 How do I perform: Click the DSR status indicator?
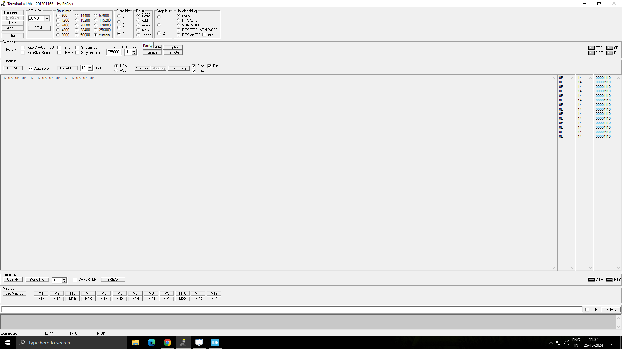(592, 53)
